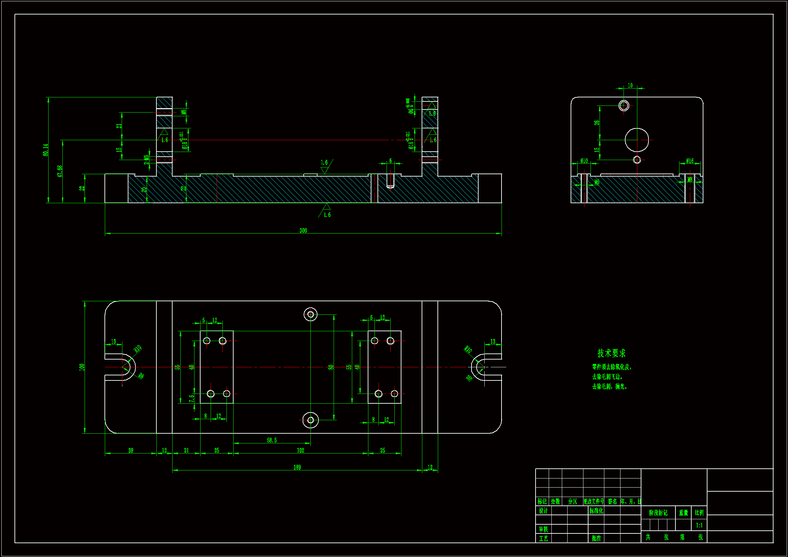
Task: Select the 47.68 vertical dimension text
Action: (60, 171)
